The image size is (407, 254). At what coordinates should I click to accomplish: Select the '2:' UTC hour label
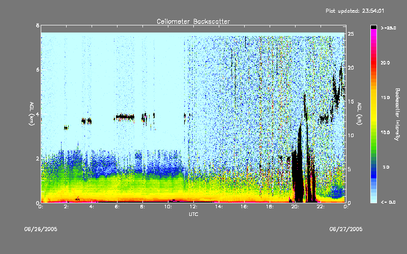click(x=67, y=207)
